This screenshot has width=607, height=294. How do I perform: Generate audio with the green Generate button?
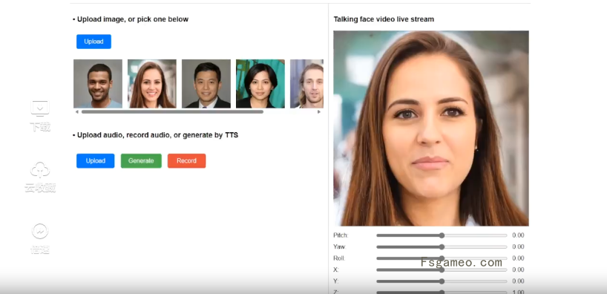click(x=141, y=161)
